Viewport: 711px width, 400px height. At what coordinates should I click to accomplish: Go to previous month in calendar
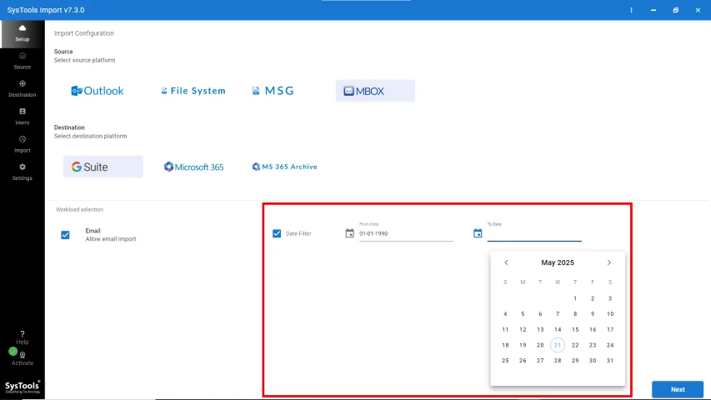point(507,262)
